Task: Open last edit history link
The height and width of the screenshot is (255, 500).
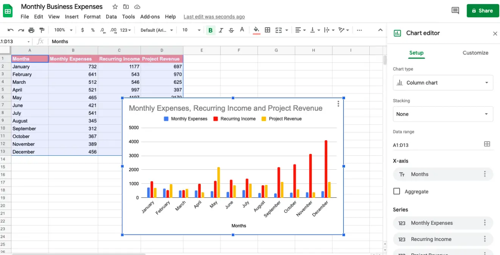Action: coord(214,17)
